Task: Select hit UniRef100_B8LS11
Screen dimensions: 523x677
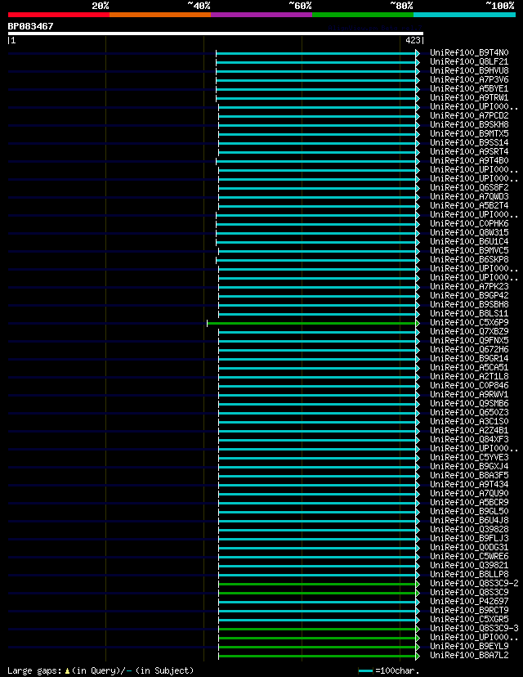Action: point(469,313)
